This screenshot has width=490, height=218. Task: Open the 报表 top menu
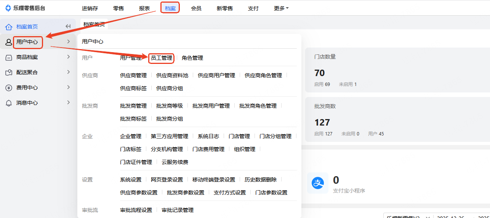tap(144, 8)
